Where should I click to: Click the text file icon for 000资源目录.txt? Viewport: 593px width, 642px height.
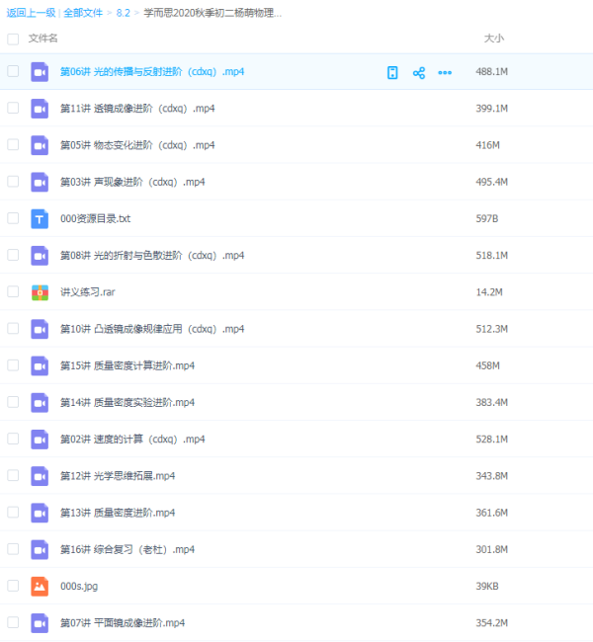pos(40,218)
